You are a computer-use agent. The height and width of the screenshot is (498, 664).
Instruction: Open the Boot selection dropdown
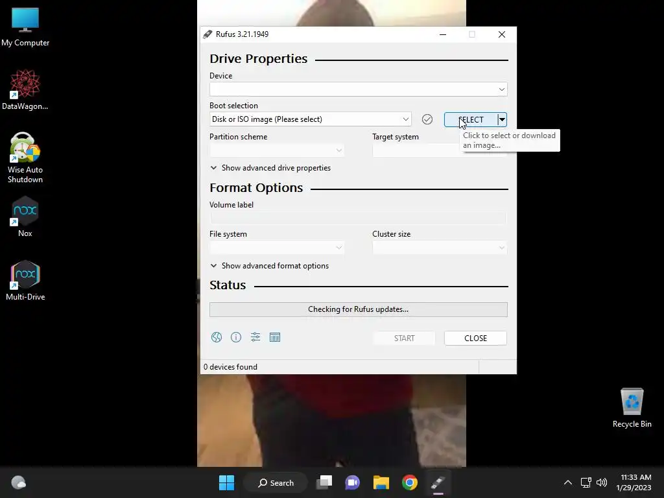[311, 119]
